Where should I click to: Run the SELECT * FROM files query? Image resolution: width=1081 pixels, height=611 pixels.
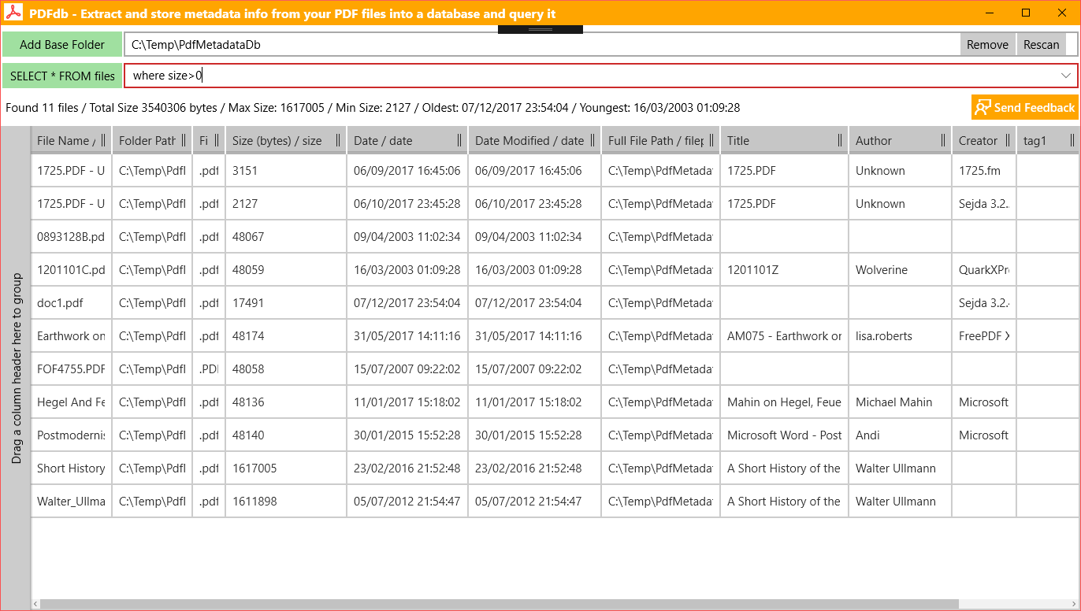(x=62, y=76)
